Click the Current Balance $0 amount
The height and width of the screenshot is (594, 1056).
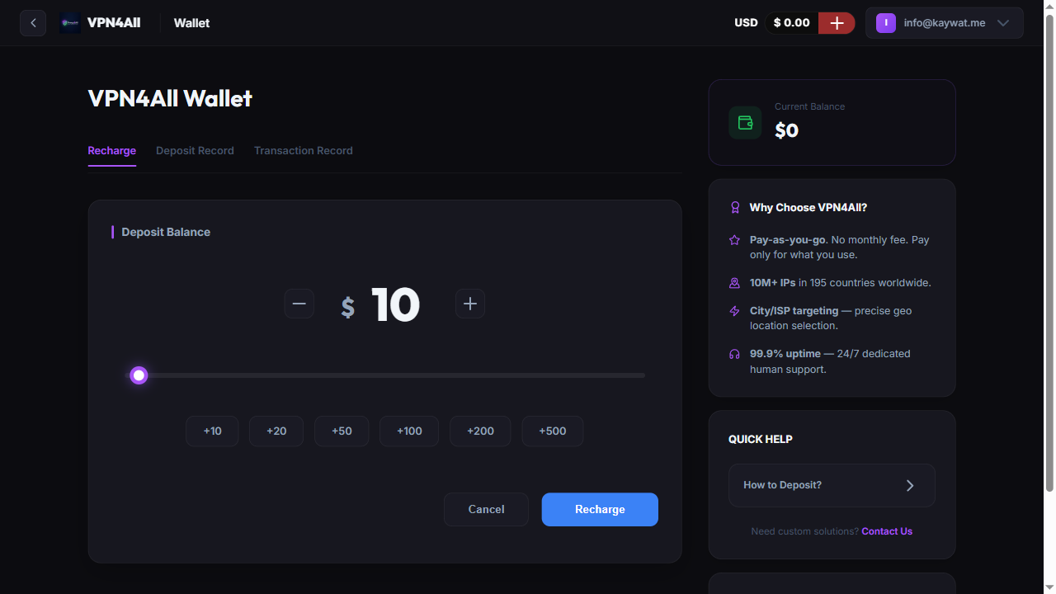[x=787, y=130]
